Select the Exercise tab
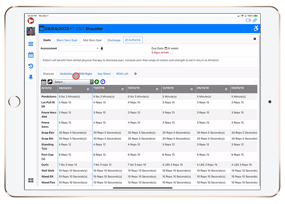Screen dimensions: 285x204 coord(48,74)
